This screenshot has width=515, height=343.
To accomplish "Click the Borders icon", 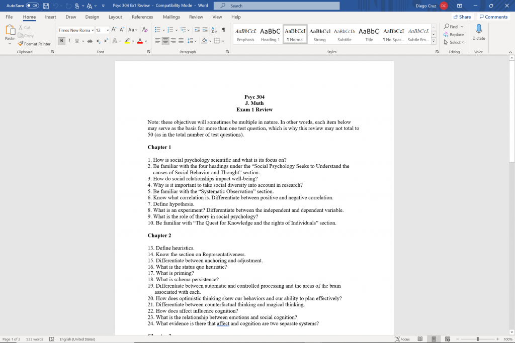I will pos(217,41).
